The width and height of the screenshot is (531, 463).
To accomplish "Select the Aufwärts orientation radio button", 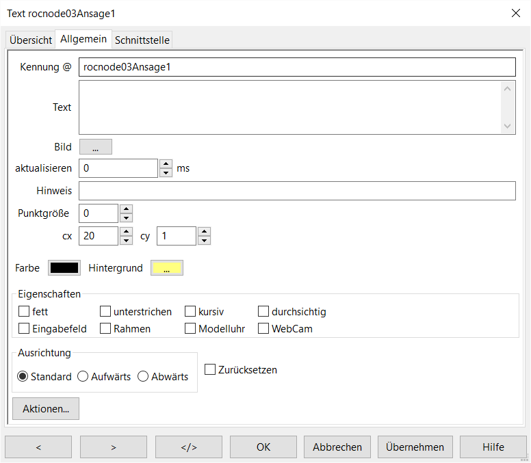I will [83, 377].
